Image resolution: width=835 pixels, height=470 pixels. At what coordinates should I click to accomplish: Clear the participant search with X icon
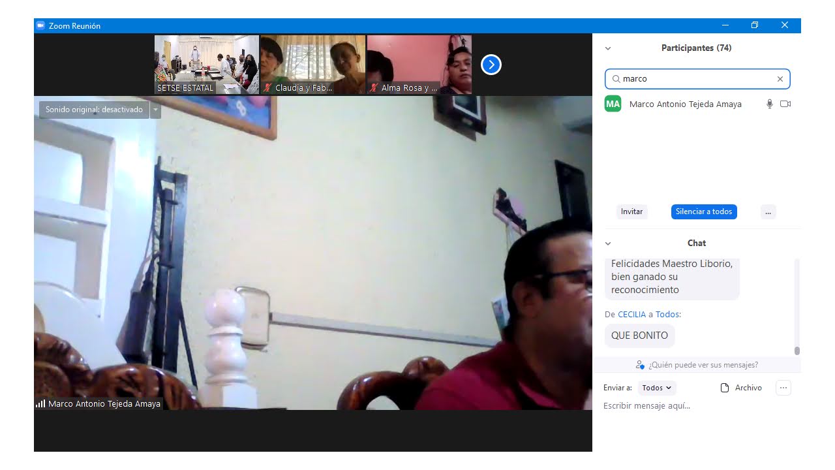coord(780,79)
